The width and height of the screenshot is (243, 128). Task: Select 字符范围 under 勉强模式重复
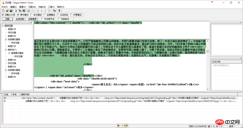[18, 56]
